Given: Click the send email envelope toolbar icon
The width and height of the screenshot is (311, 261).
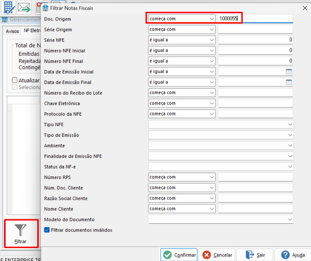Looking at the screenshot, I should [24, 8].
